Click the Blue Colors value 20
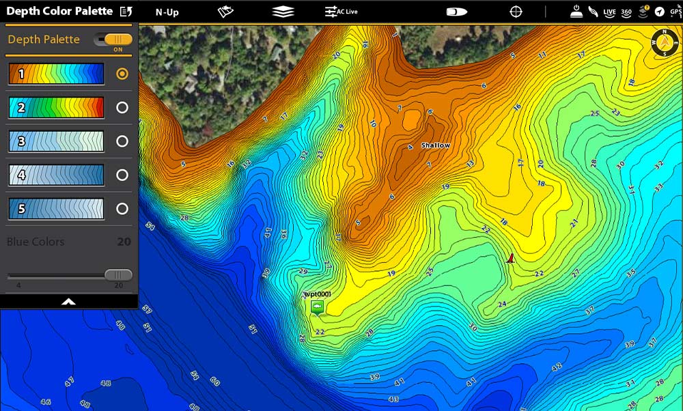Screen dimensions: 683x411 [x=124, y=242]
